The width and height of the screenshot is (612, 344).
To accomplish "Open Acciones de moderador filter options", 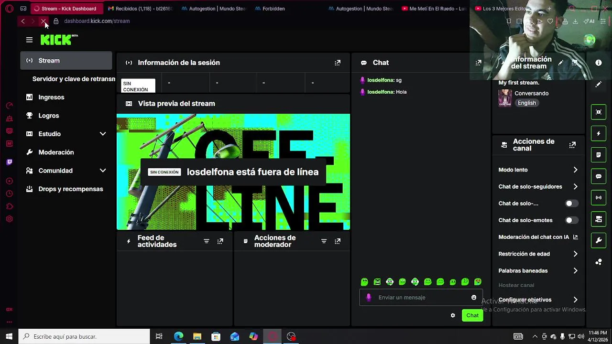I will [x=324, y=241].
